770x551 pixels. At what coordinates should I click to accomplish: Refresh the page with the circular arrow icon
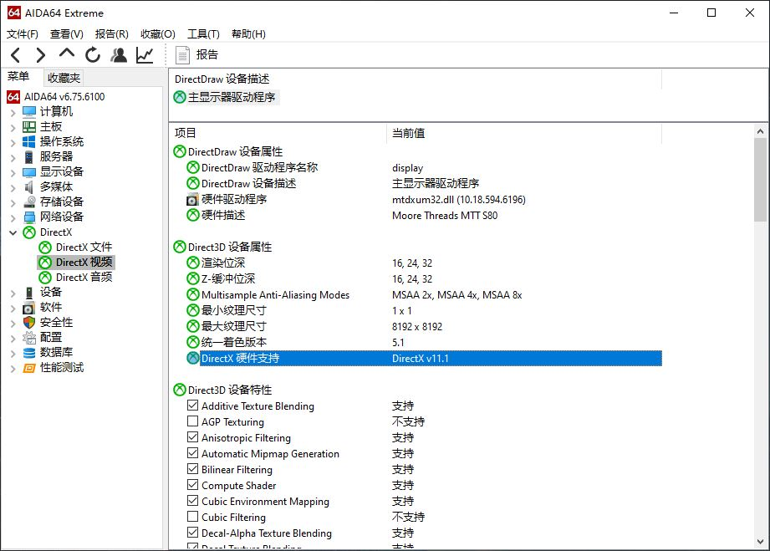coord(92,54)
